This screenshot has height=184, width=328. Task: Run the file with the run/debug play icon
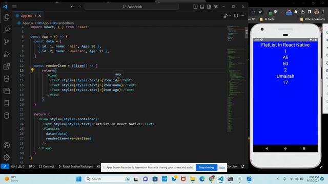(x=225, y=16)
